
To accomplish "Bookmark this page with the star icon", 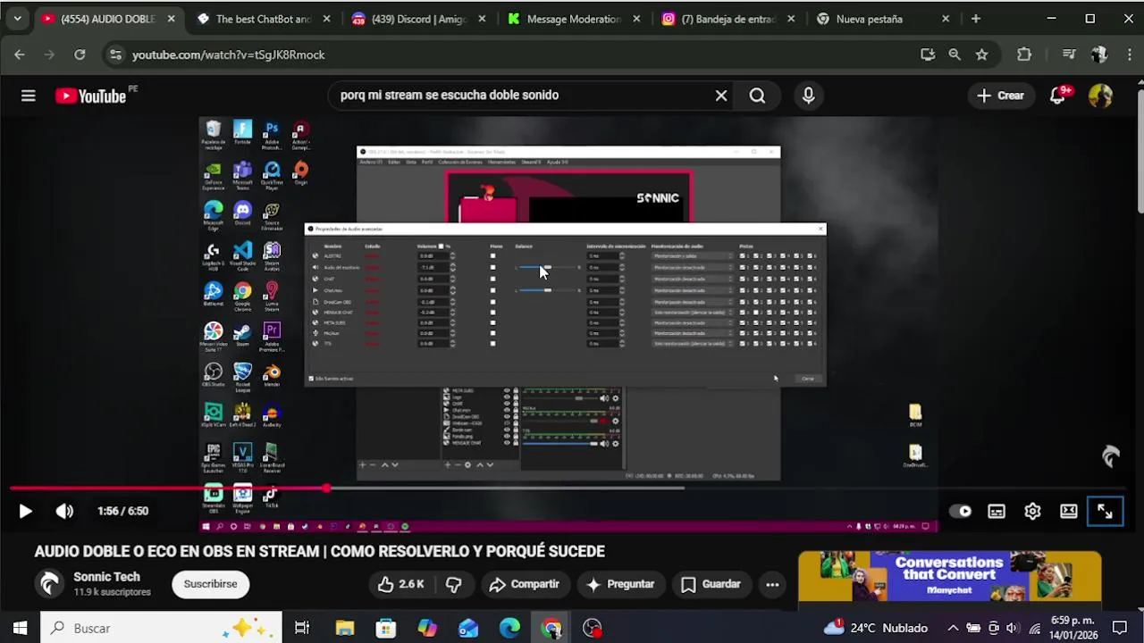I will 982,54.
